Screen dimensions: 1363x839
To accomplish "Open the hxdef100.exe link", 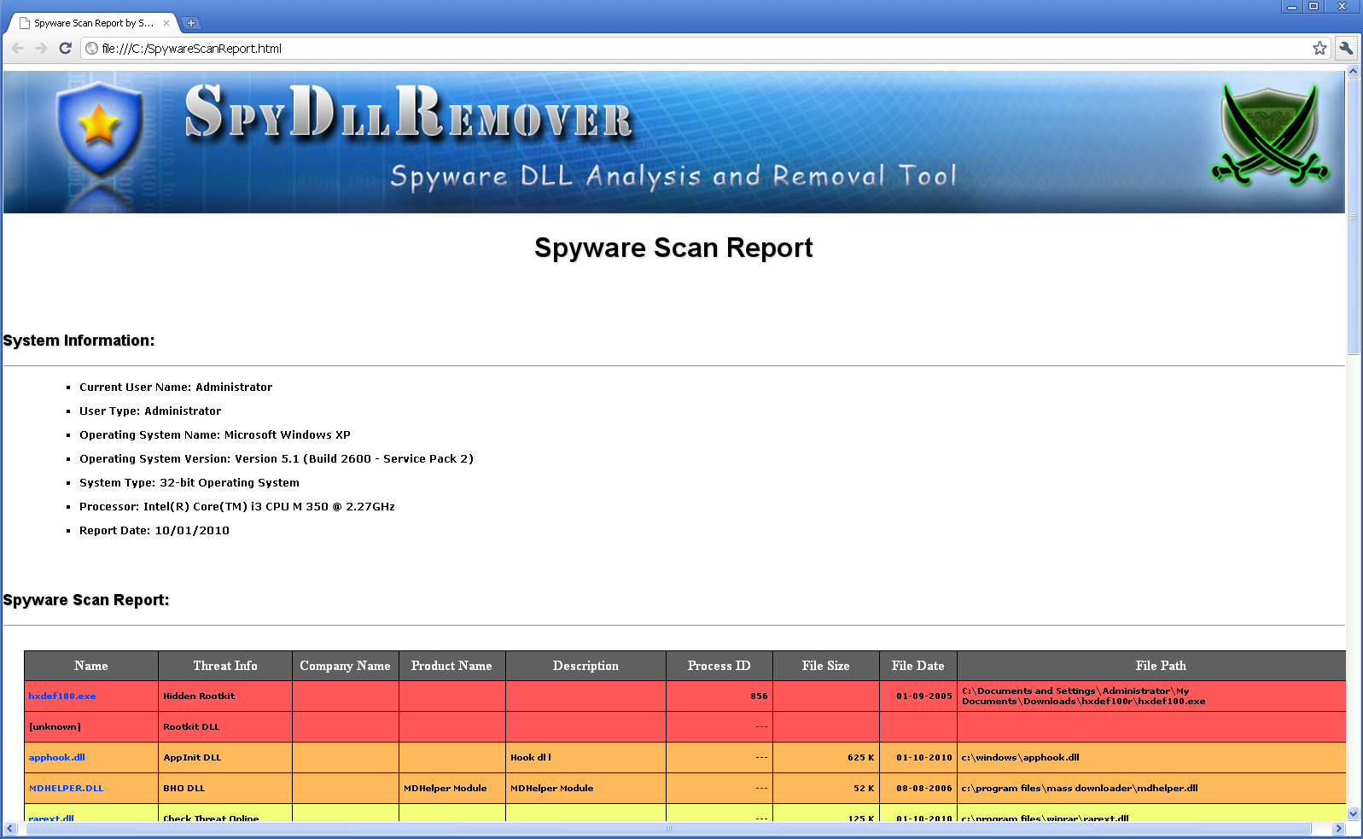I will (x=62, y=696).
